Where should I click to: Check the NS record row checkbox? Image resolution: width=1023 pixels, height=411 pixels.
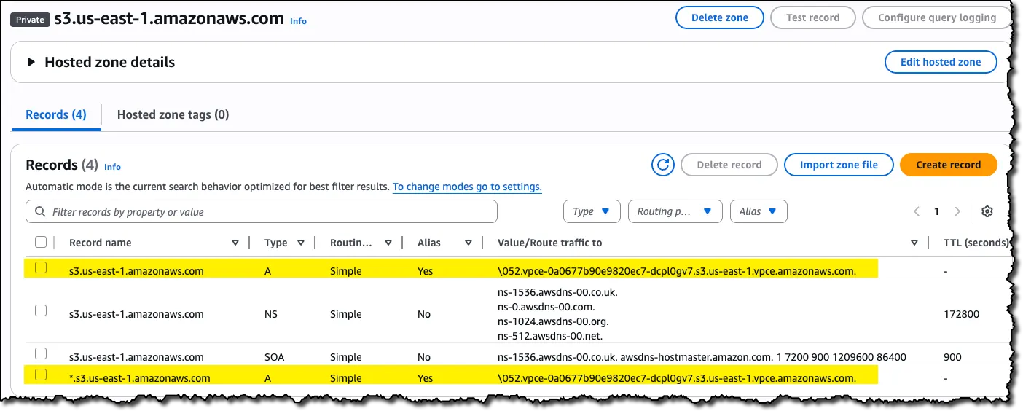click(41, 310)
